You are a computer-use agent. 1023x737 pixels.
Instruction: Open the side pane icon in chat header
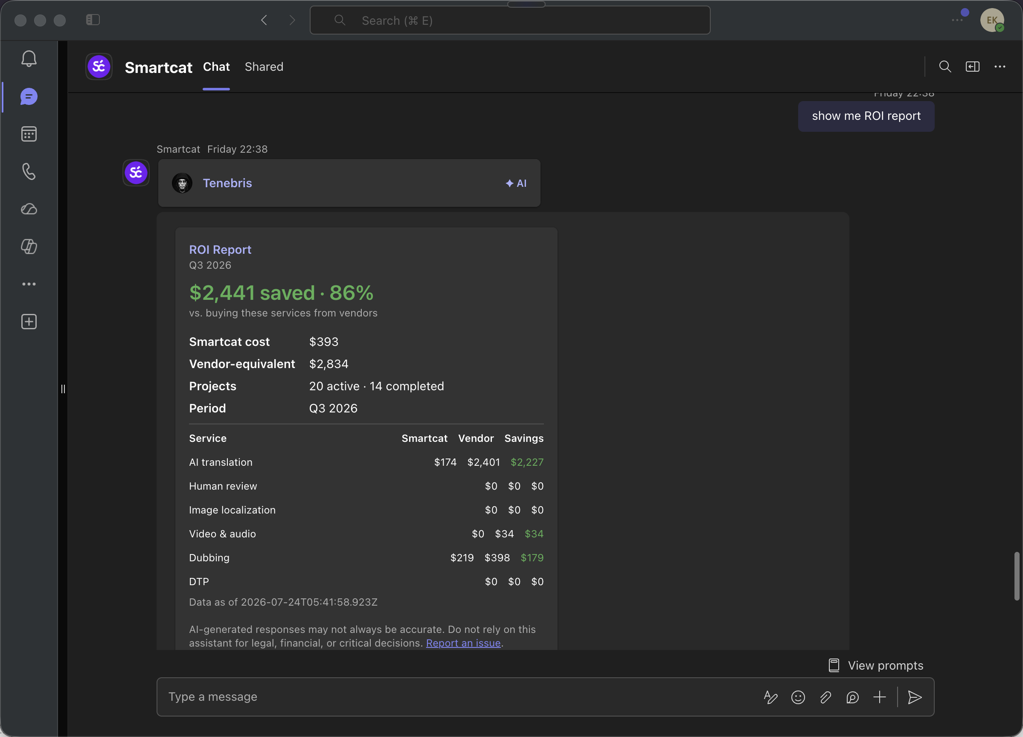[972, 67]
